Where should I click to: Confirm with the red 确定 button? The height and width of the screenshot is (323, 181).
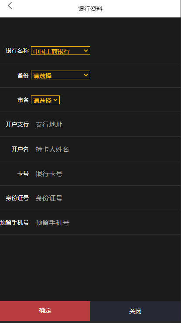45,311
